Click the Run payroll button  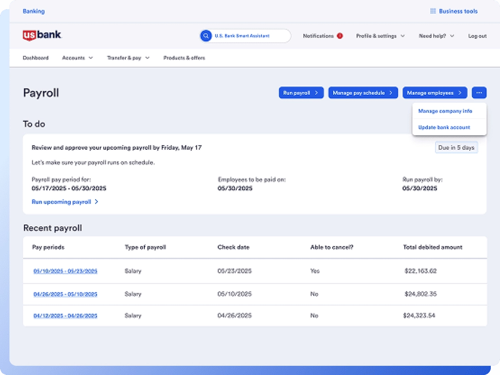301,93
